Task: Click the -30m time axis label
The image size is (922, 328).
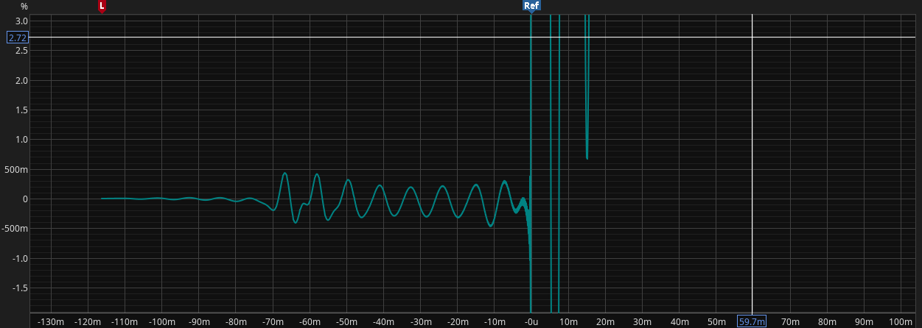Action: (420, 321)
